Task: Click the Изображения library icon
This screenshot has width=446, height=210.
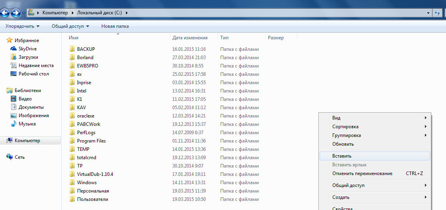Action: (14, 116)
